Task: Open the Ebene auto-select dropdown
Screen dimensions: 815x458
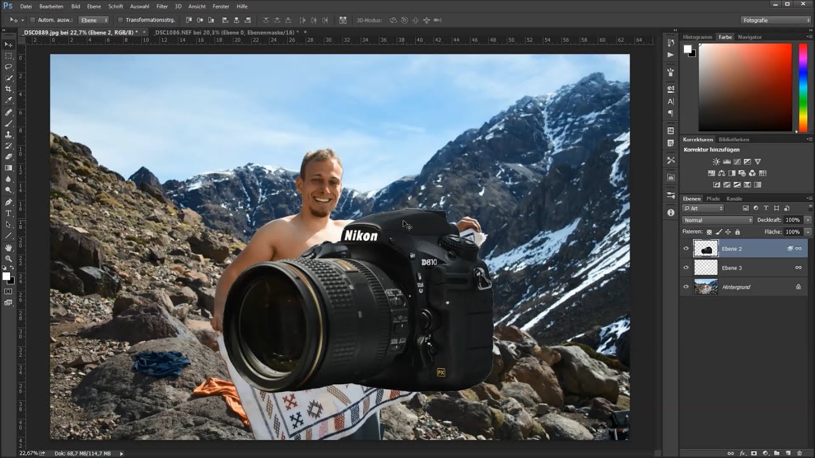Action: pos(94,20)
